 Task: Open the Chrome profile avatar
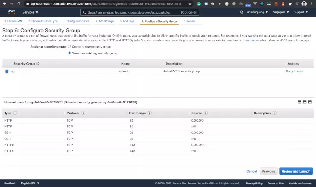[304, 3]
